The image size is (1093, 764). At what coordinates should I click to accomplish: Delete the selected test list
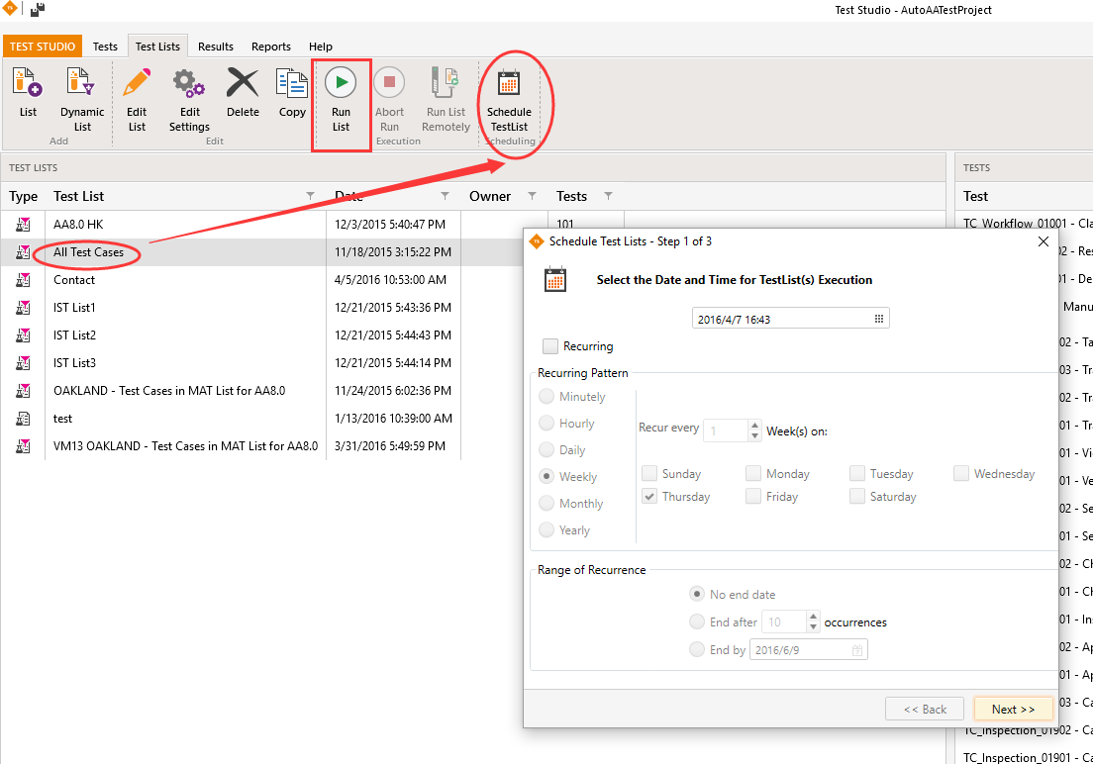[243, 82]
